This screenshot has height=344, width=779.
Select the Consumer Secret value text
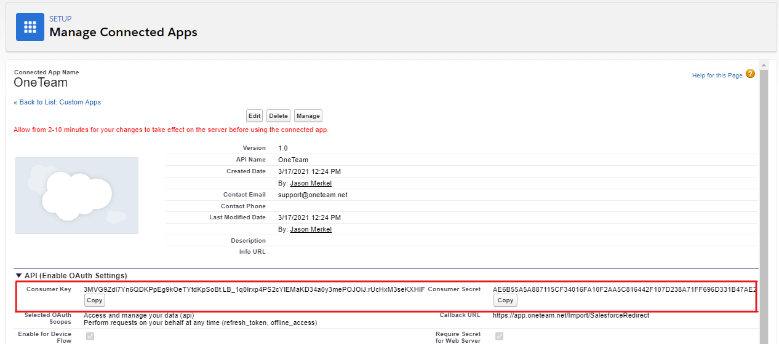point(625,289)
